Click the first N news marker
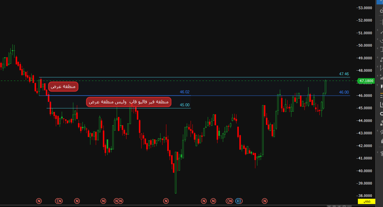Image resolution: width=383 pixels, height=207 pixels. [39, 201]
